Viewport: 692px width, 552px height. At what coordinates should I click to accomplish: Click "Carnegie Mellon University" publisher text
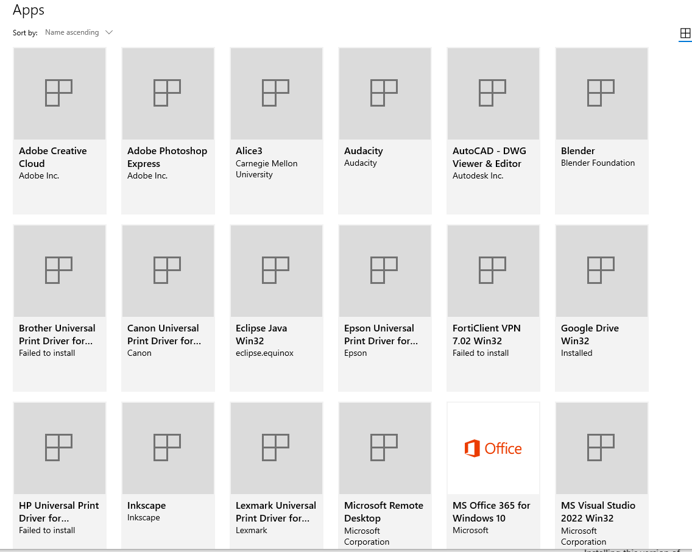coord(267,169)
